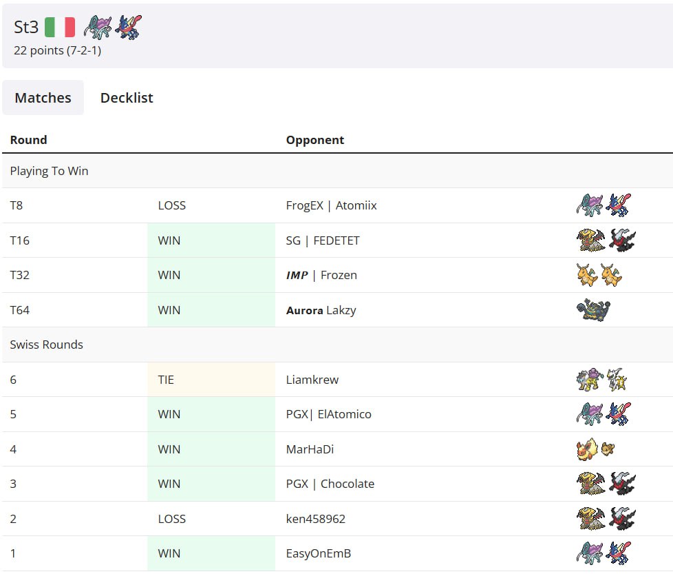Click the Suicune icon in the FrogEX | Atomiix row
Viewport: 673px width, 574px height.
pyautogui.click(x=590, y=205)
